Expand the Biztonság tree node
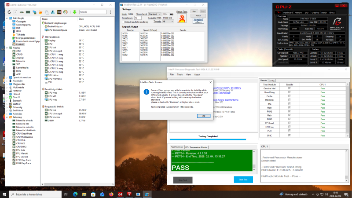The image size is (352, 198). click(7, 107)
